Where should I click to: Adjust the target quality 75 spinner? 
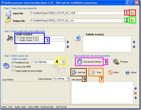pyautogui.click(x=63, y=71)
